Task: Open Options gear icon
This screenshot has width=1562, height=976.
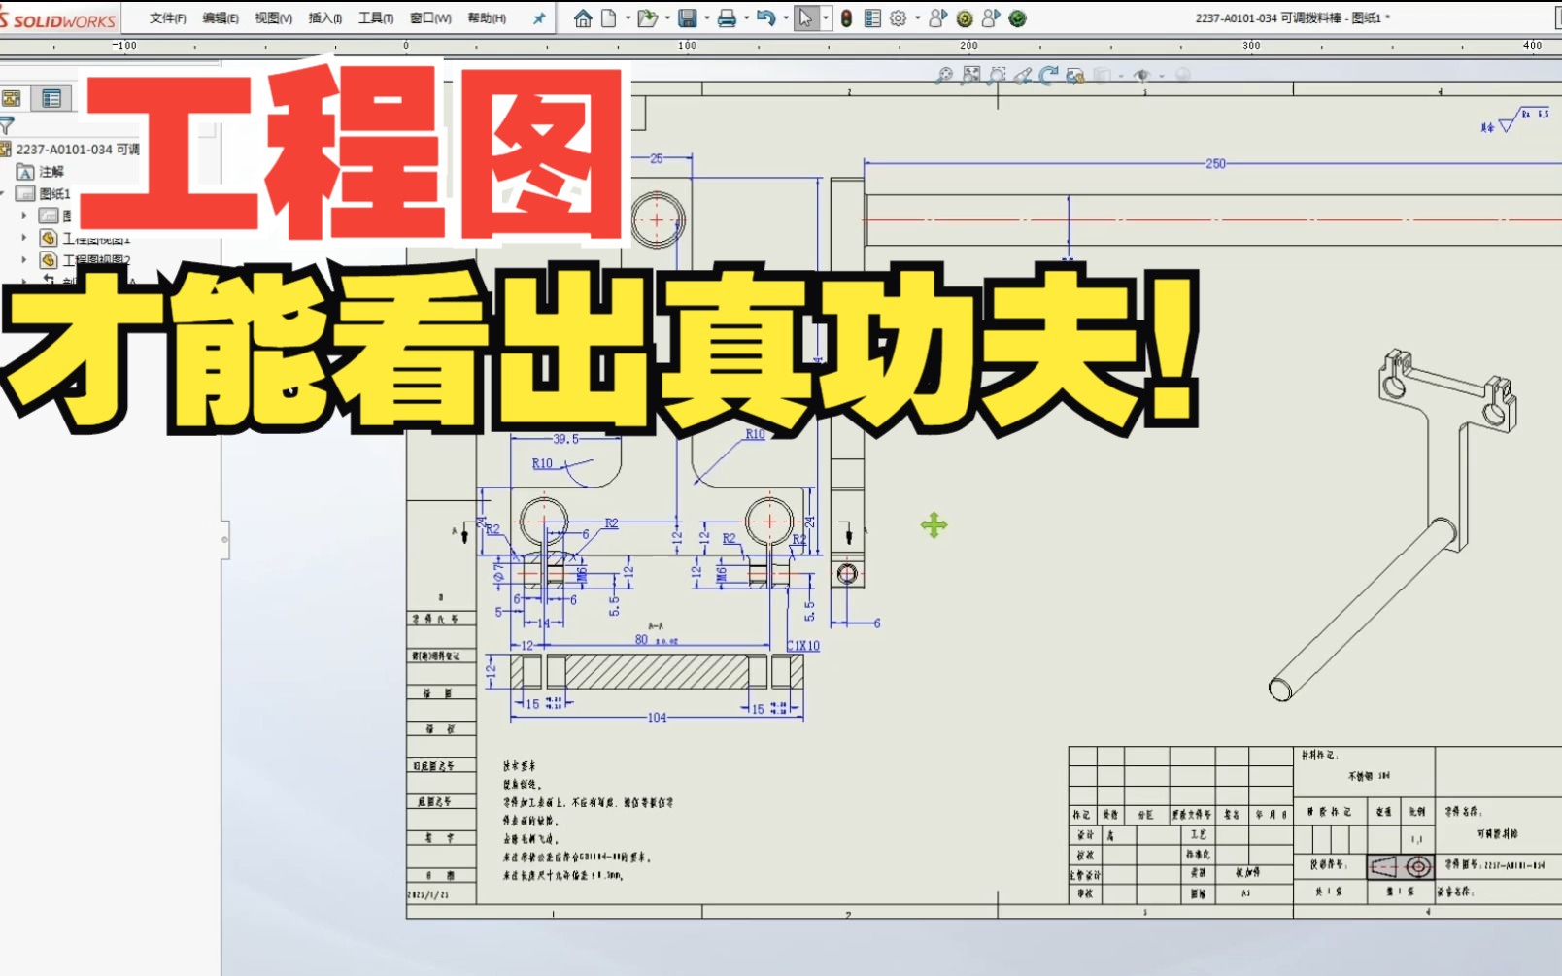Action: [899, 18]
